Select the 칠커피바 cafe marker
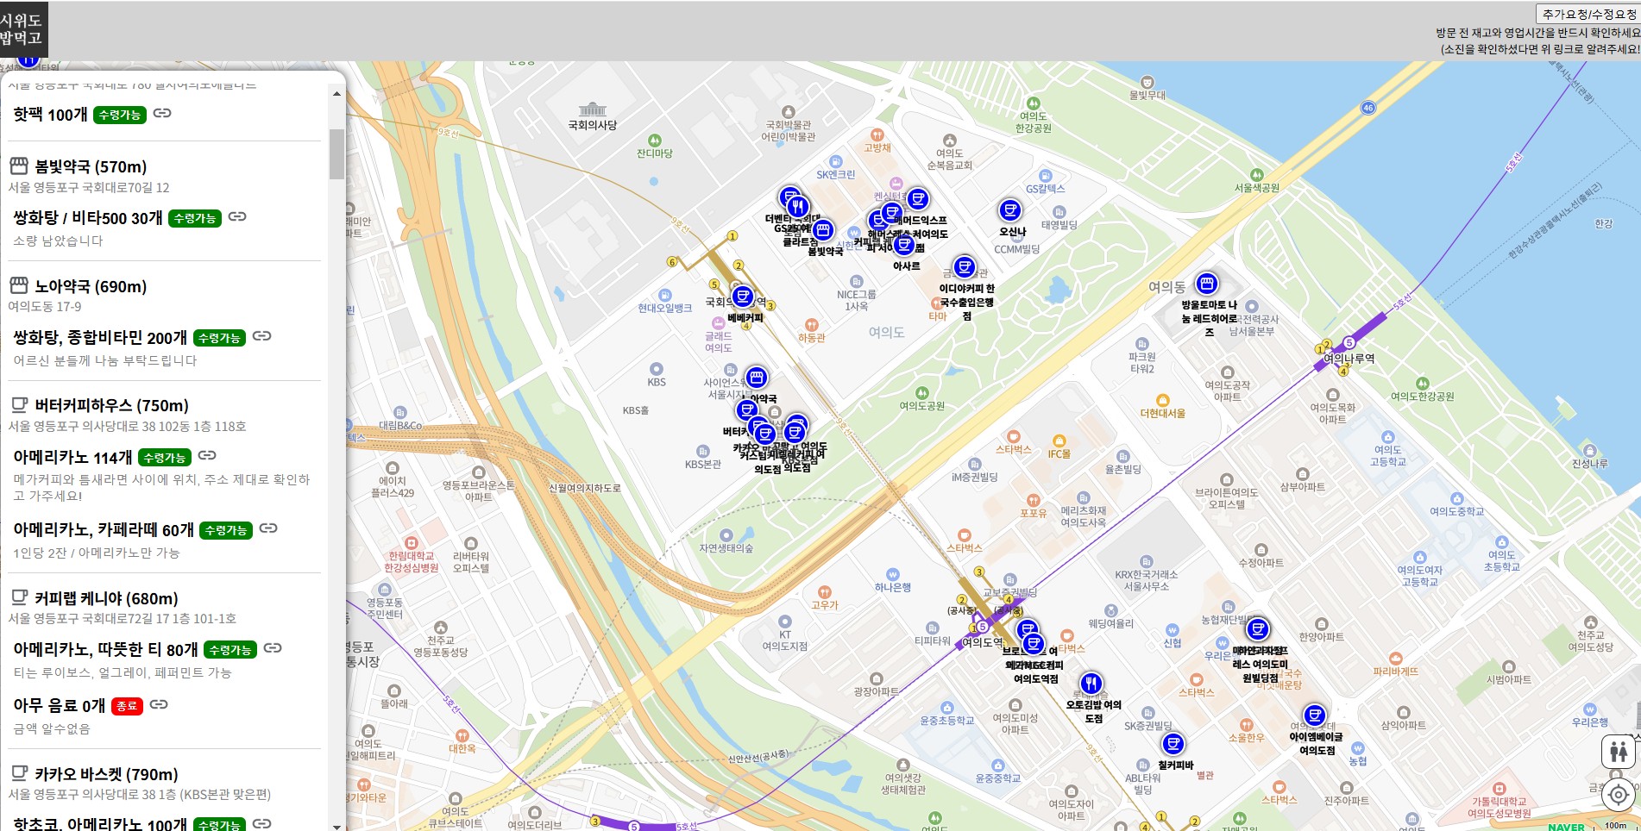 pyautogui.click(x=1173, y=744)
